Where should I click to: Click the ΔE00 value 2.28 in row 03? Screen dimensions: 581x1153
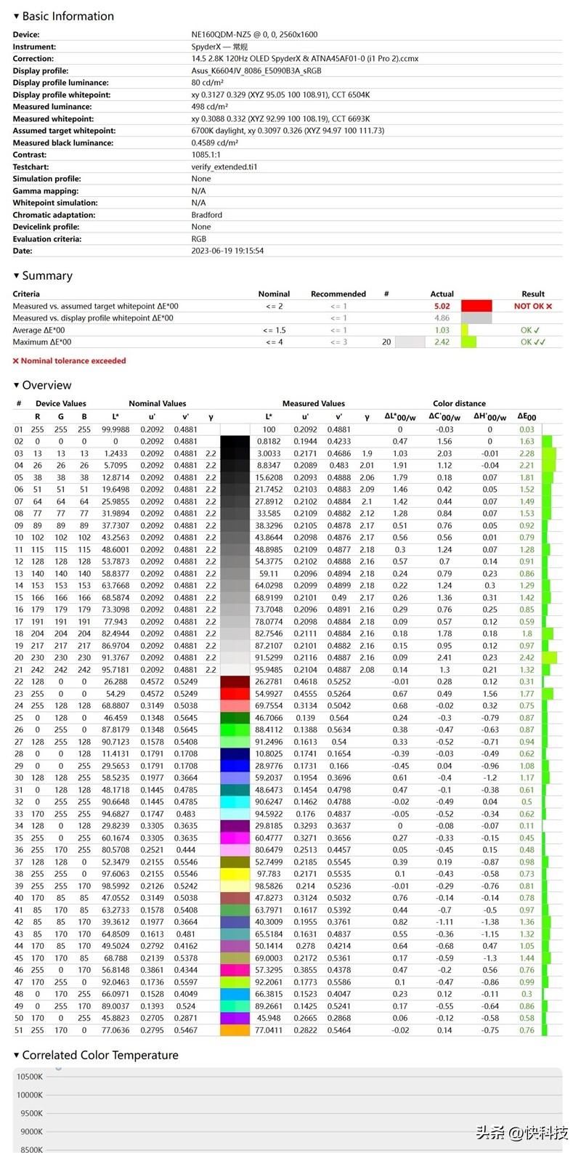click(x=527, y=453)
